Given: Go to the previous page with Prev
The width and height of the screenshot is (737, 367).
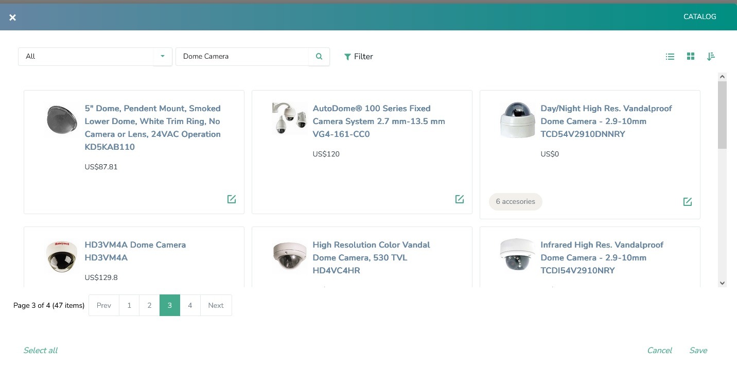Looking at the screenshot, I should point(104,305).
